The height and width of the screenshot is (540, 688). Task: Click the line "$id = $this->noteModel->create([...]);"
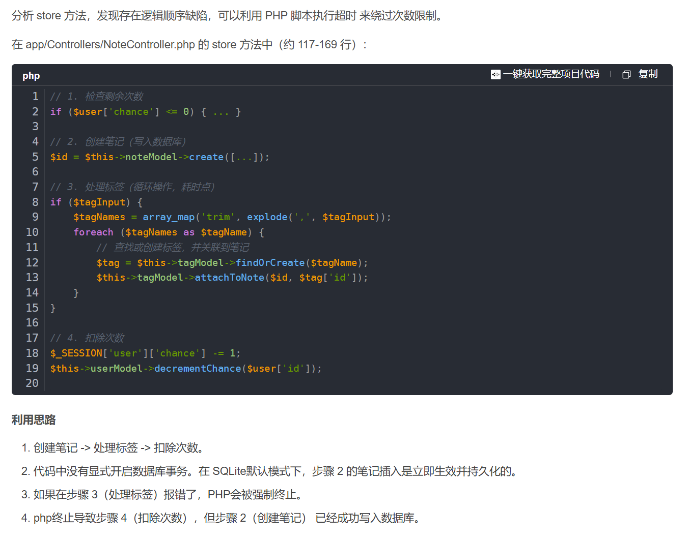pos(160,157)
